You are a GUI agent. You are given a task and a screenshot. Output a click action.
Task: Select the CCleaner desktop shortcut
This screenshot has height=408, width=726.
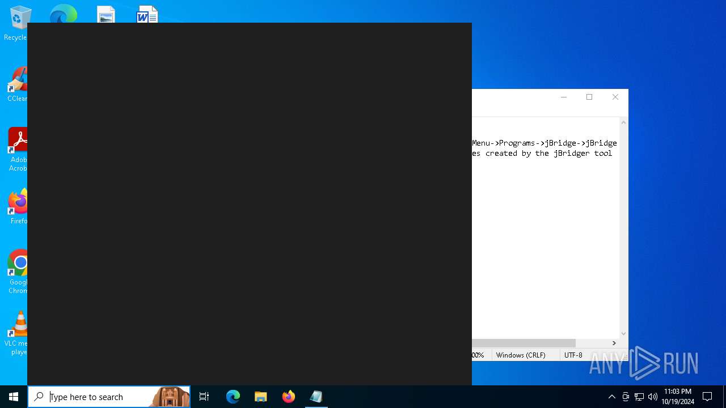click(17, 85)
